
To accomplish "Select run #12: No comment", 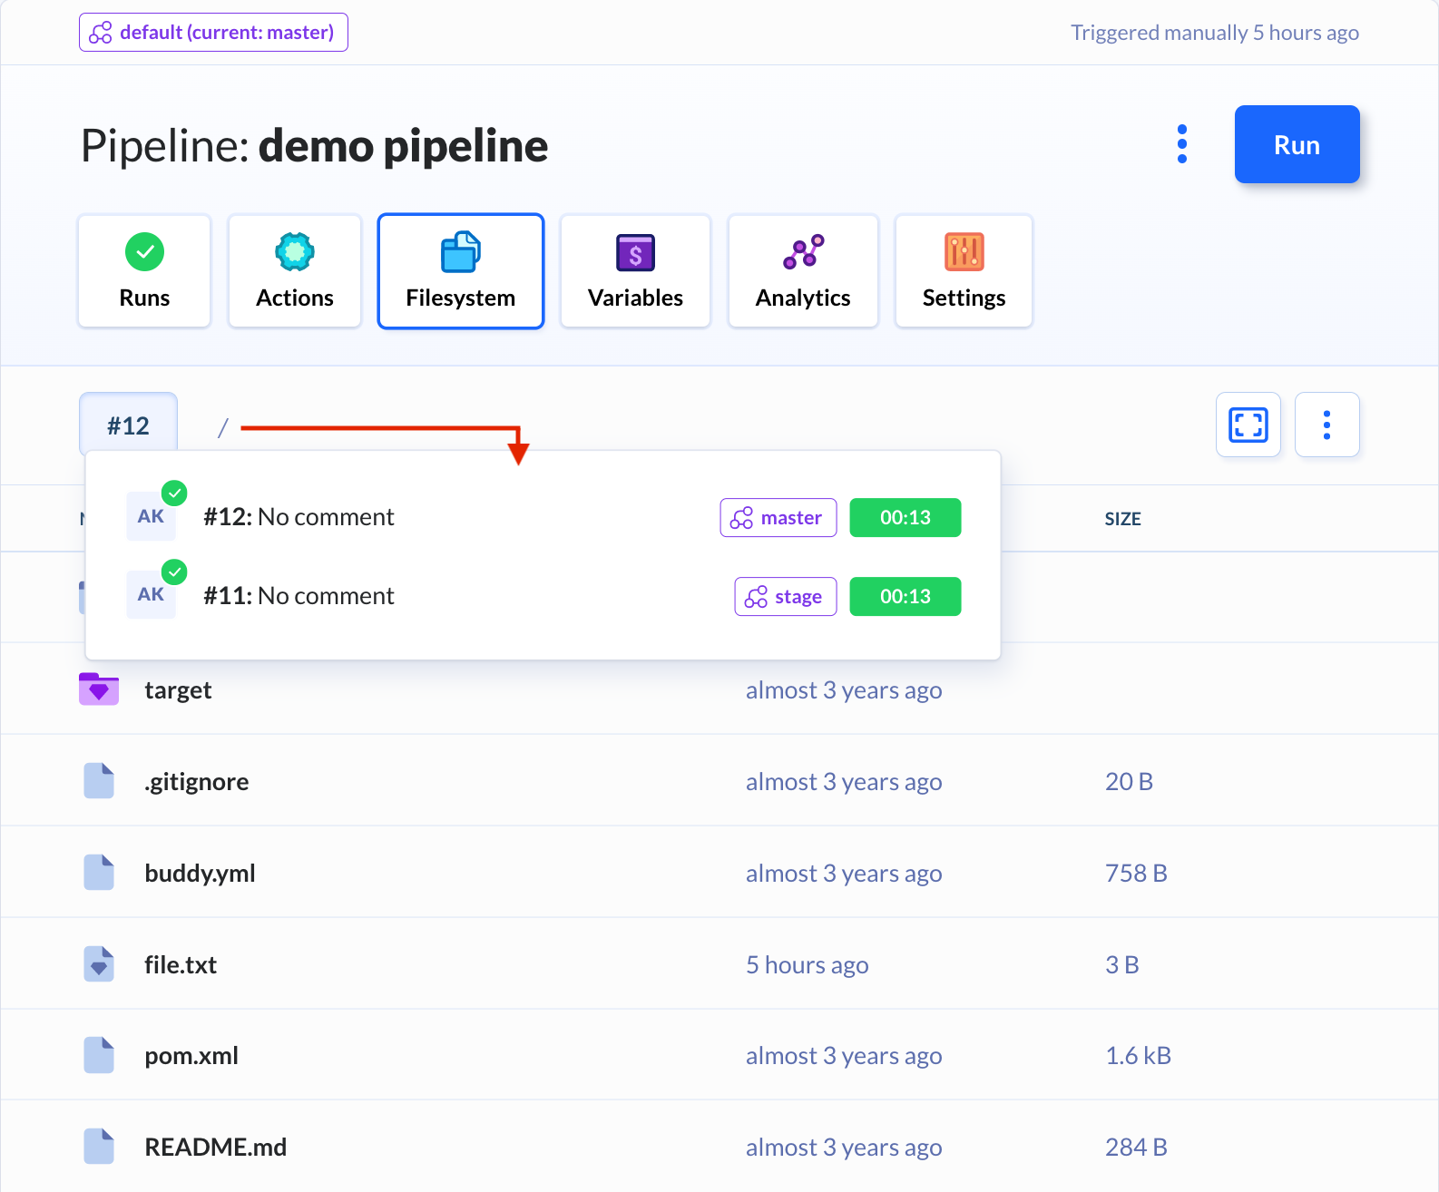I will 543,517.
